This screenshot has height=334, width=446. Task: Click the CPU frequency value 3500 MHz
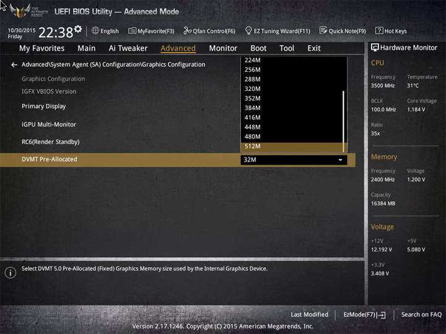click(383, 85)
